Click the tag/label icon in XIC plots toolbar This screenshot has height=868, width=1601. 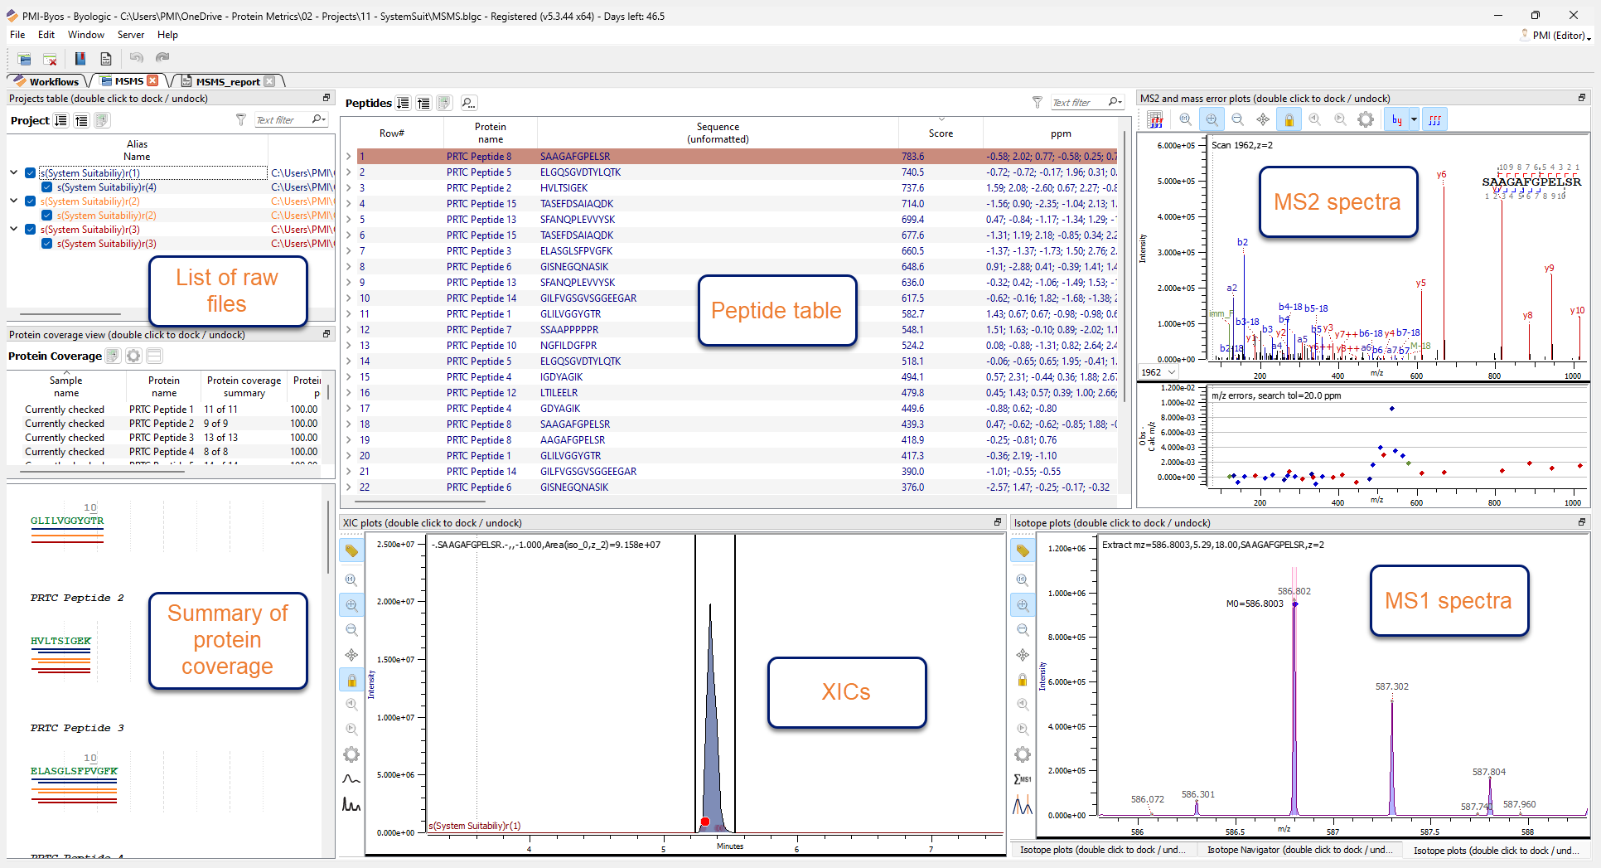351,550
